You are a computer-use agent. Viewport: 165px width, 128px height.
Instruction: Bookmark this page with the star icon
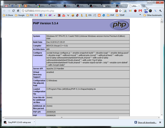[x=120, y=11]
